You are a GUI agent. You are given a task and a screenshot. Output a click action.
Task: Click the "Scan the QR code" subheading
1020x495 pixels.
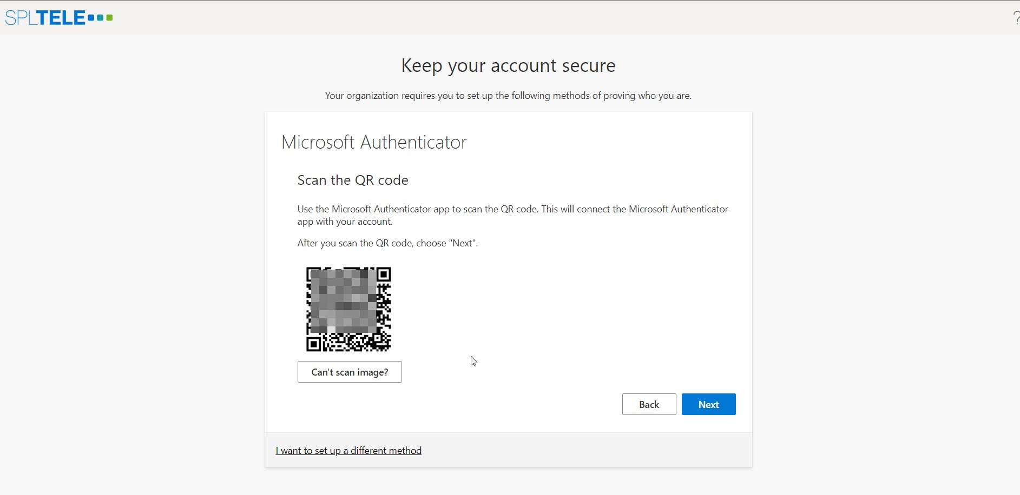click(x=353, y=180)
